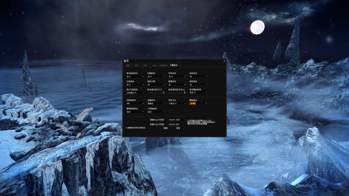Switch to the third tab of settings dialog
The height and width of the screenshot is (196, 349).
click(145, 65)
